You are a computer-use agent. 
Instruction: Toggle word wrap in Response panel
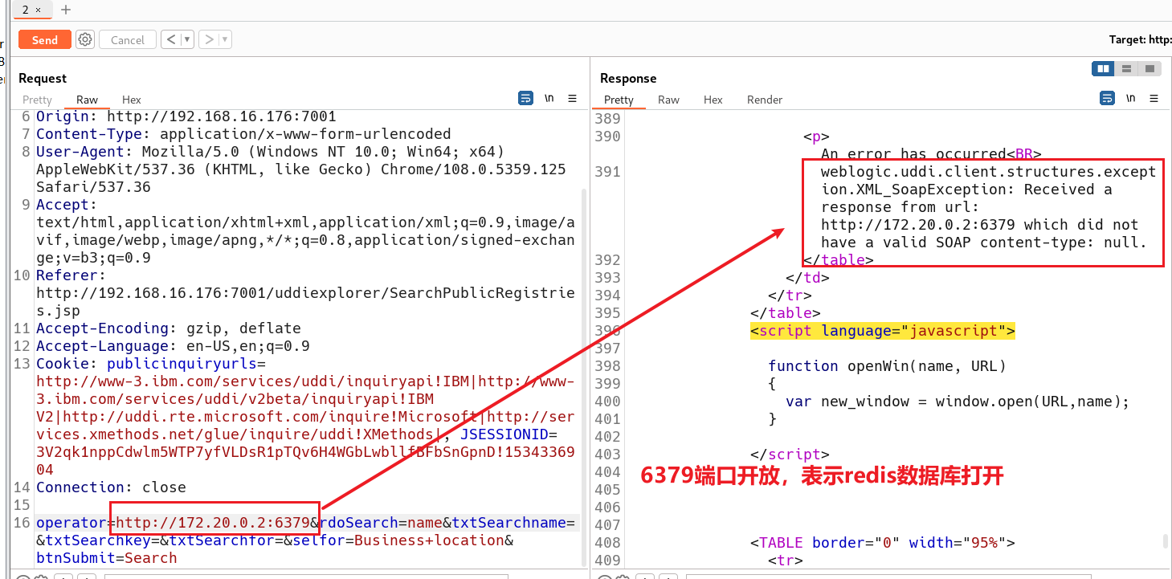click(1107, 99)
